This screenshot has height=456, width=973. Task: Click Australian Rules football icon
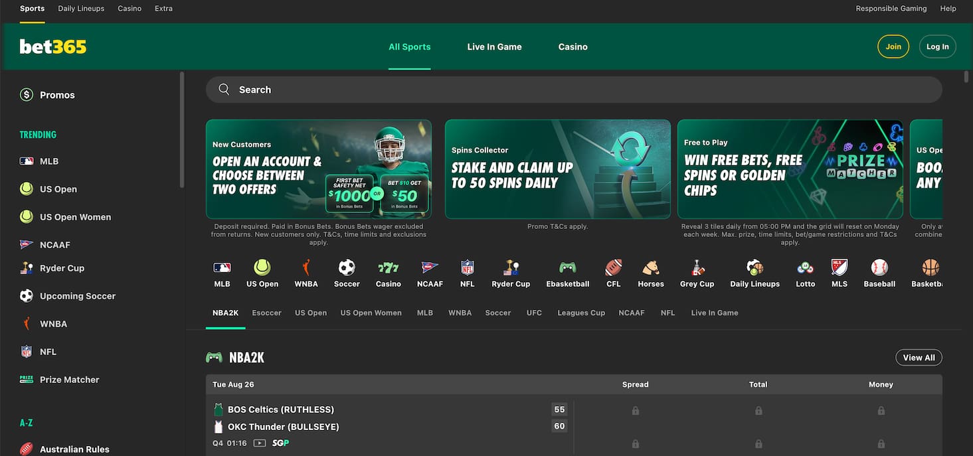coord(27,449)
